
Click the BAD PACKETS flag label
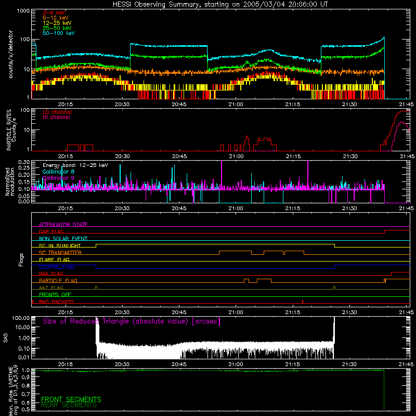click(x=57, y=302)
